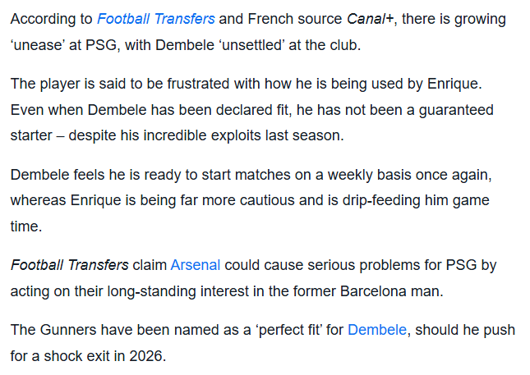Click the paragraph starting 'The player is said'

pos(247,109)
